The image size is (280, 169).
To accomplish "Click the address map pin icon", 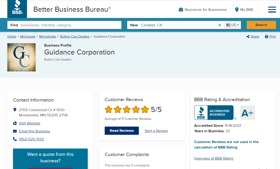I will (15, 110).
